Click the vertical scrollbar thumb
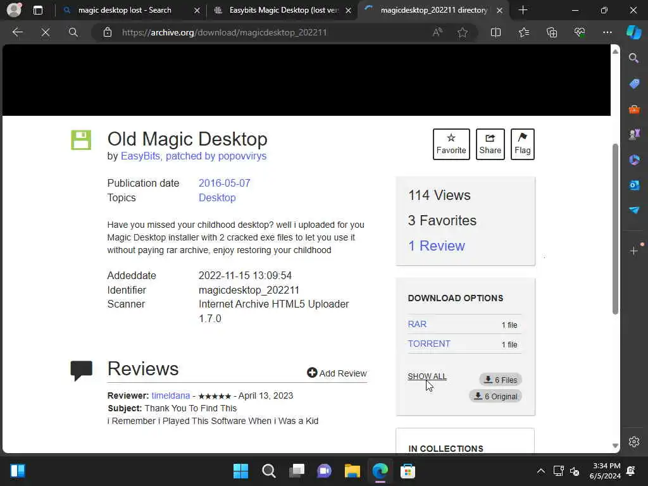Viewport: 648px width, 486px height. (x=615, y=229)
